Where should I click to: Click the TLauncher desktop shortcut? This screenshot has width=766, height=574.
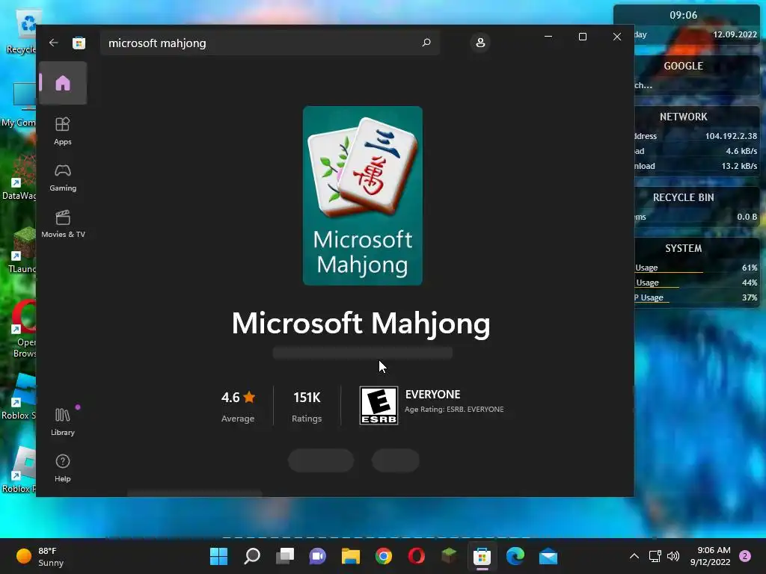click(22, 250)
